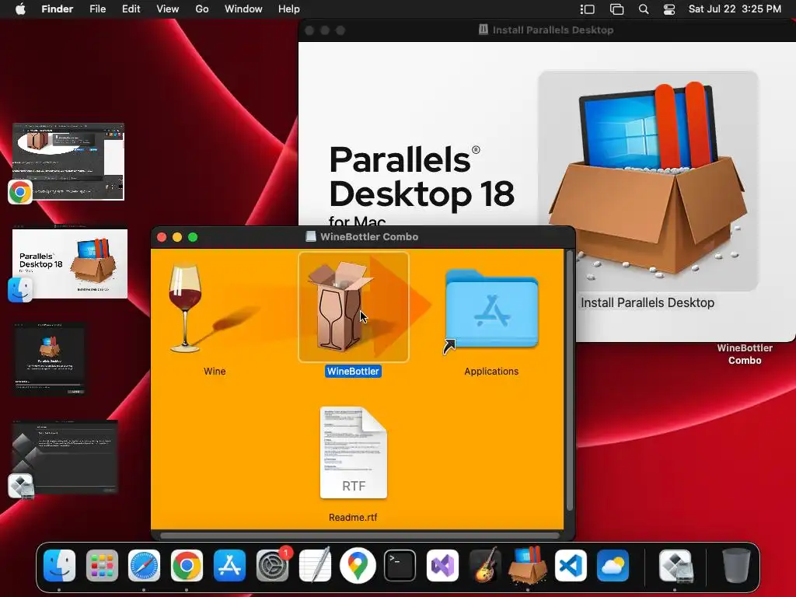Open the Applications folder shortcut
Image resolution: width=796 pixels, height=597 pixels.
(x=491, y=310)
